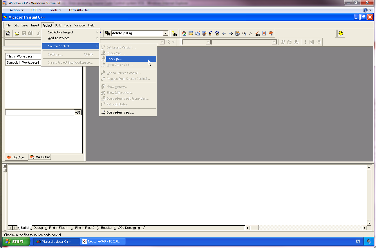The width and height of the screenshot is (376, 248).
Task: Click the Files in Workspace field
Action: click(23, 56)
